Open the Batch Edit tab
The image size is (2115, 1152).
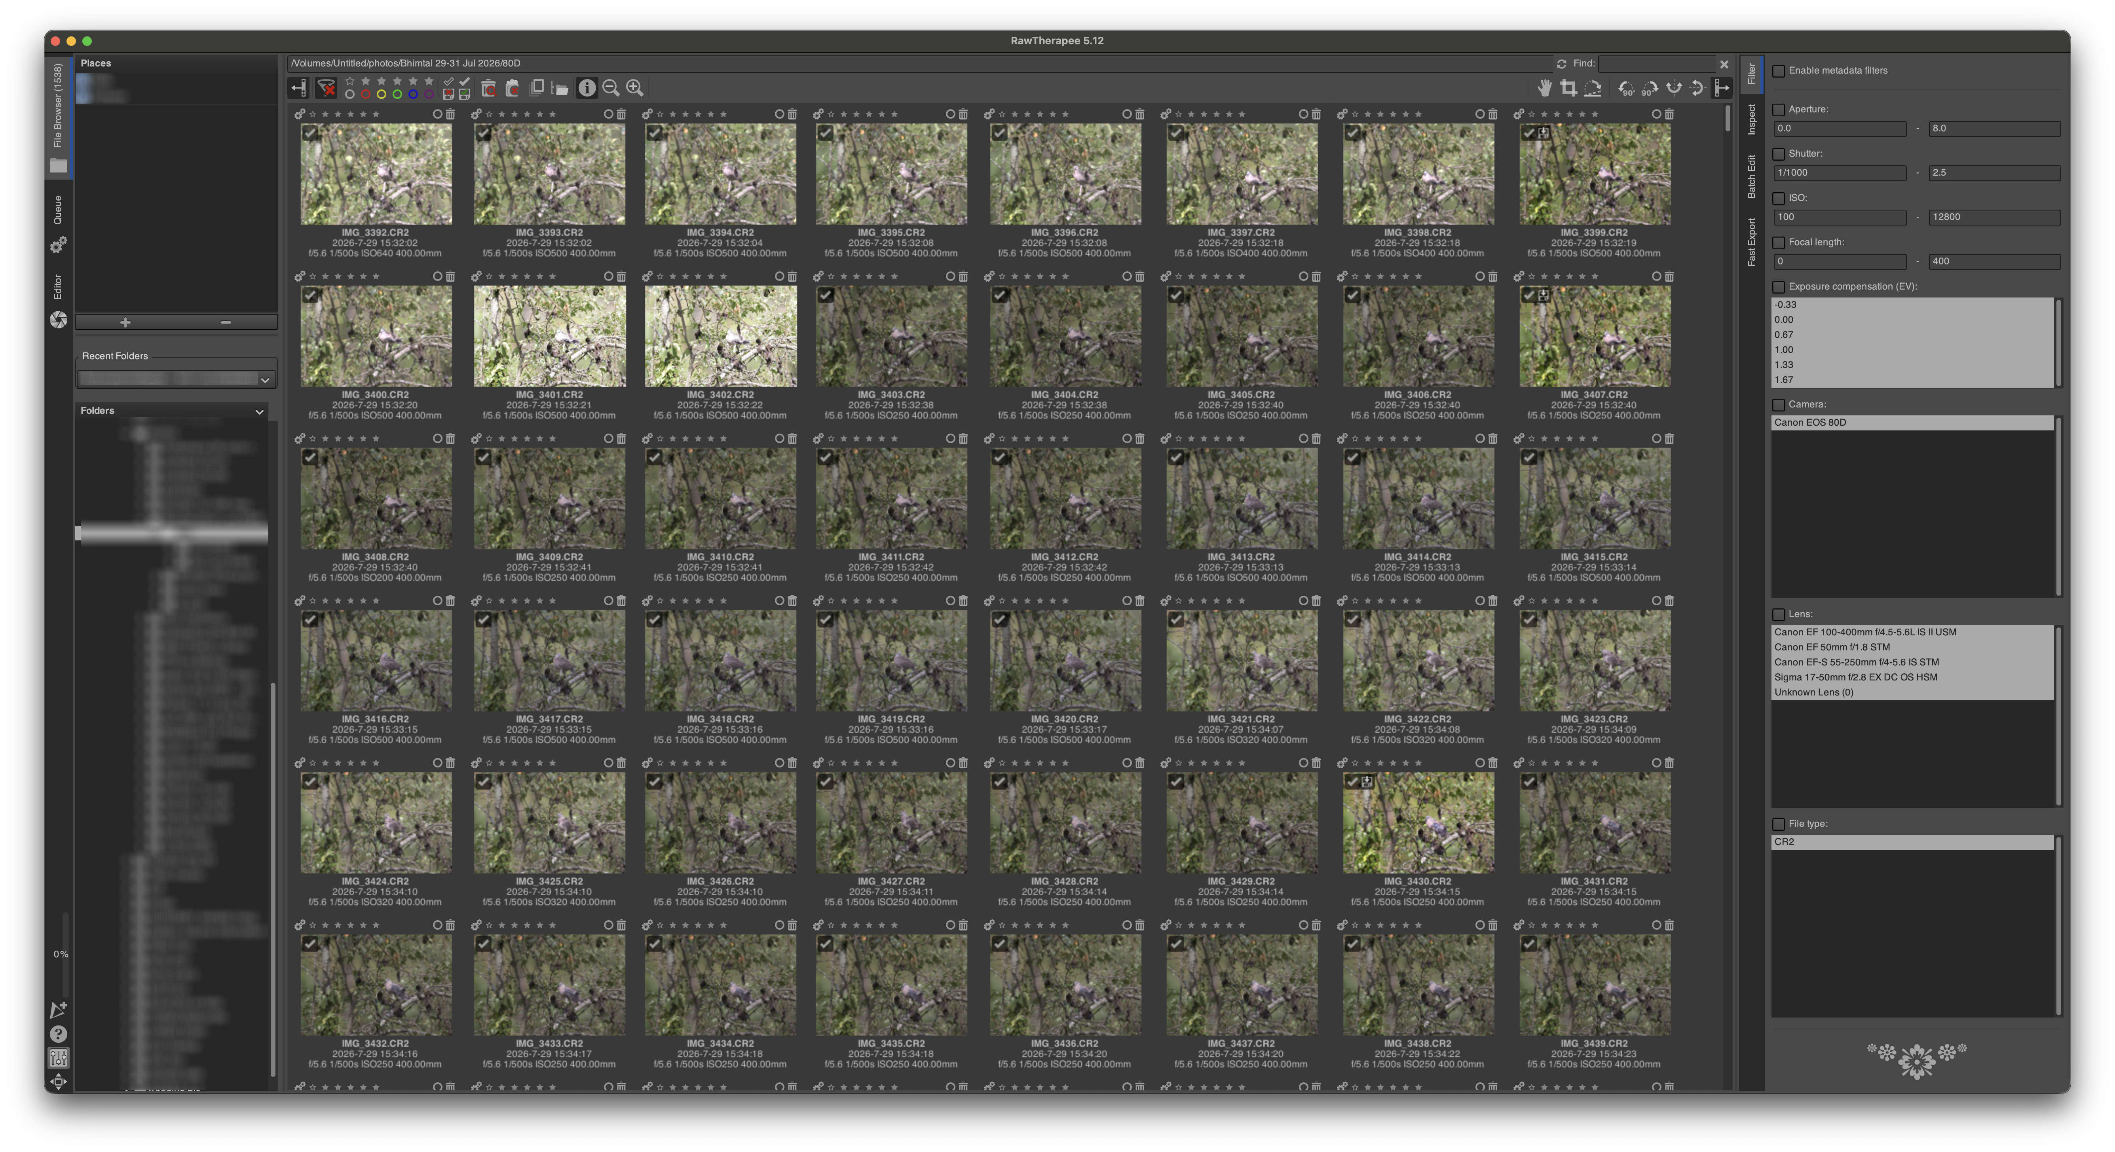coord(1751,176)
